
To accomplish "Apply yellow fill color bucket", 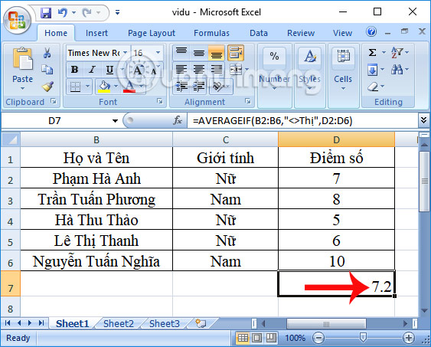I will pos(104,87).
